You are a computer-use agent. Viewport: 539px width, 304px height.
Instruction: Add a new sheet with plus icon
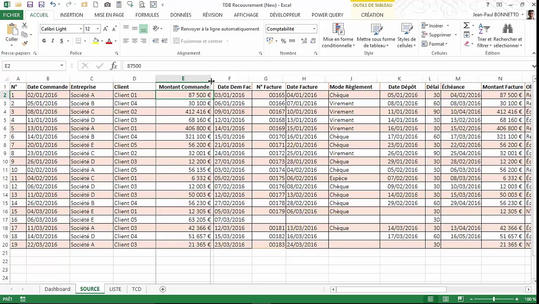tap(162, 289)
